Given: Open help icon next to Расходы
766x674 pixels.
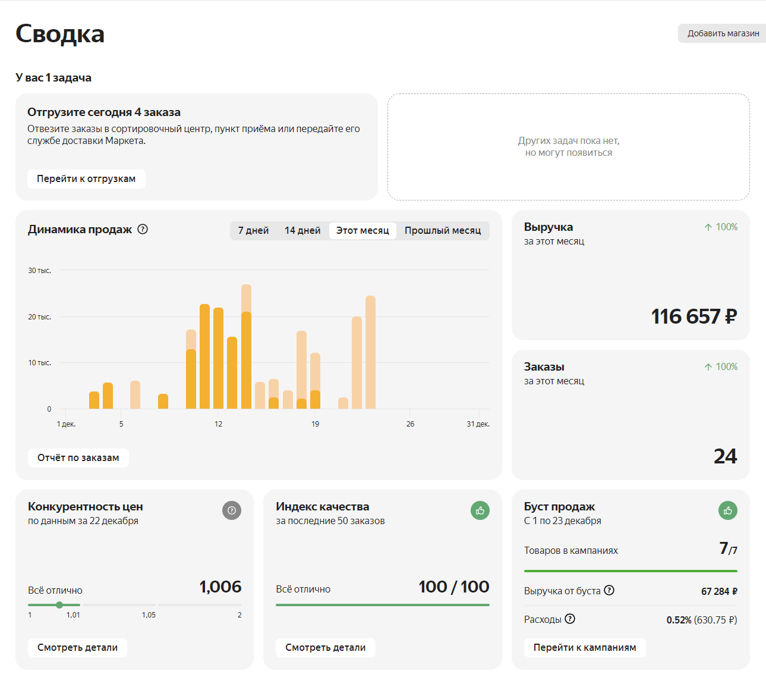Looking at the screenshot, I should click(570, 619).
